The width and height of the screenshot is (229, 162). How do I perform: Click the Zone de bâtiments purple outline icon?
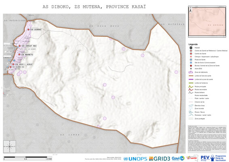click(191, 72)
